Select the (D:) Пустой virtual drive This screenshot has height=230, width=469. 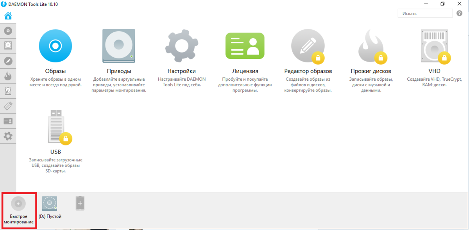pyautogui.click(x=50, y=207)
